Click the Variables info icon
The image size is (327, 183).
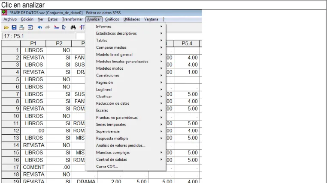[x=64, y=27]
